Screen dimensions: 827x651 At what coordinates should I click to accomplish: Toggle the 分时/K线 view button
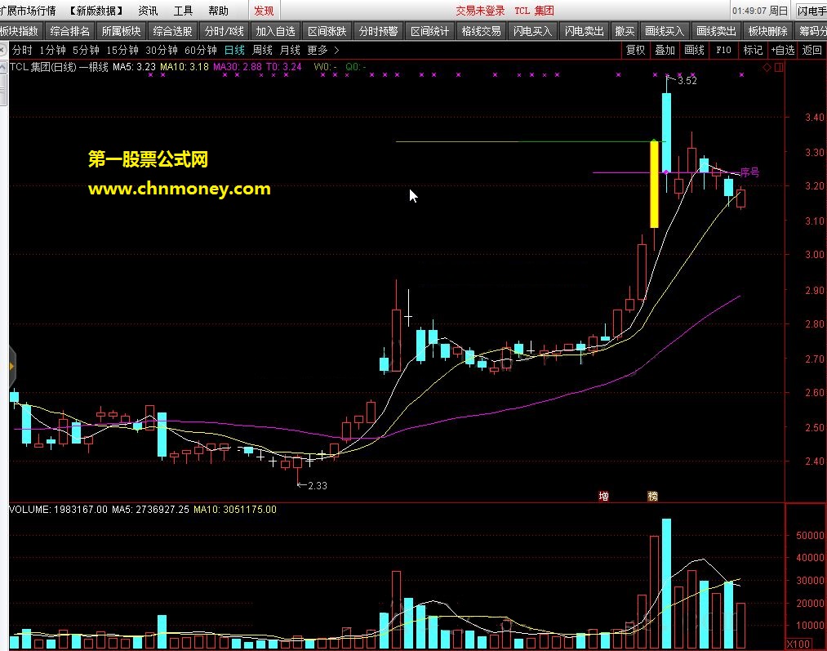point(225,31)
